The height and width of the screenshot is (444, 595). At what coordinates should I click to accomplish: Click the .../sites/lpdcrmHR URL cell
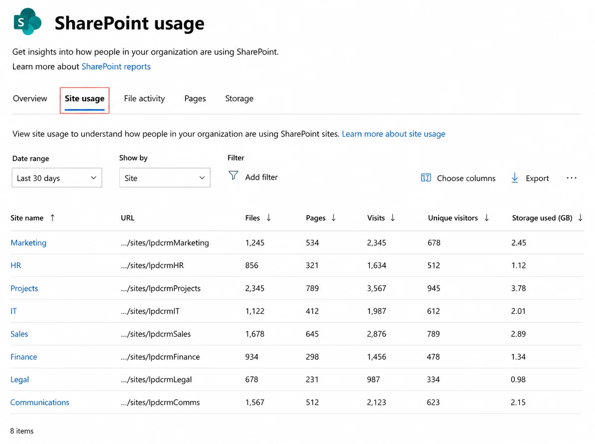point(152,265)
